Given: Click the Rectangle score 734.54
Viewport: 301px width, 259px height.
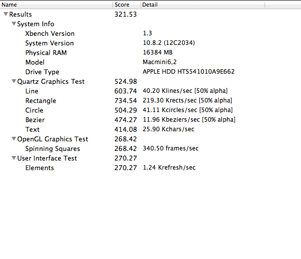Looking at the screenshot, I should (125, 100).
